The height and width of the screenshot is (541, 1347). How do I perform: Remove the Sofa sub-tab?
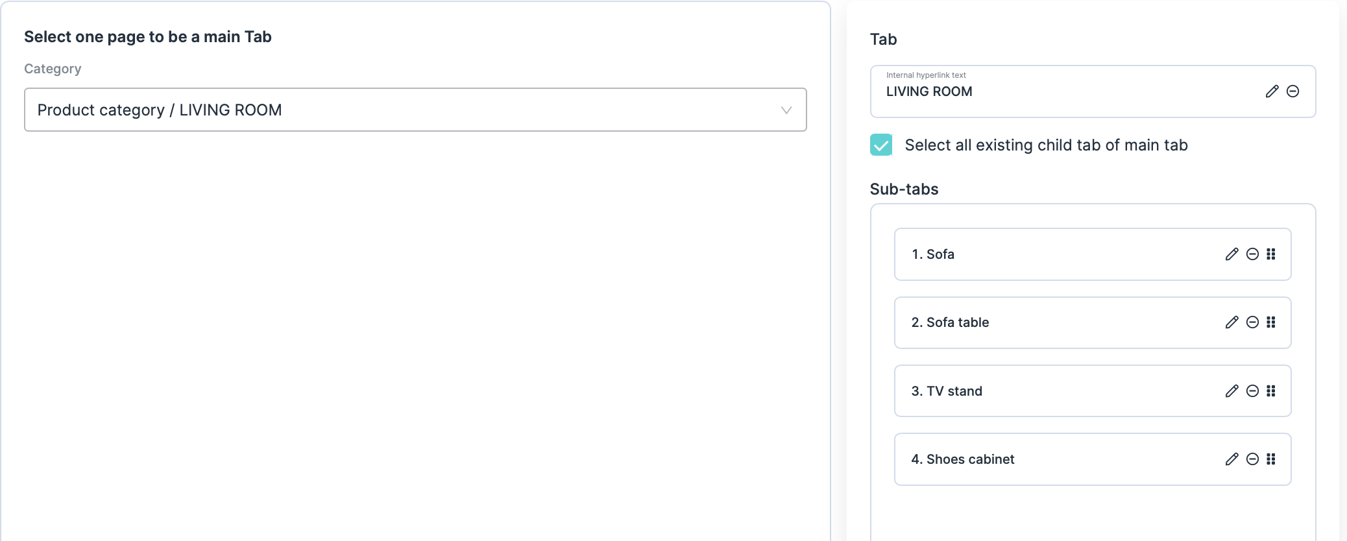(1252, 254)
